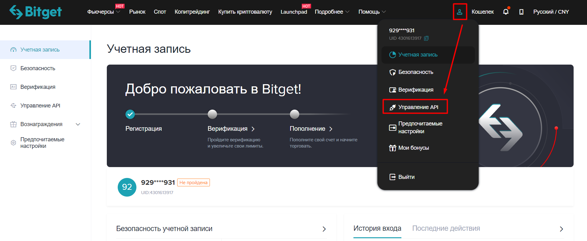The height and width of the screenshot is (241, 587).
Task: Click the 92 avatar circle
Action: (127, 187)
